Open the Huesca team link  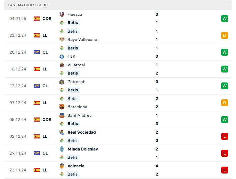[75, 14]
